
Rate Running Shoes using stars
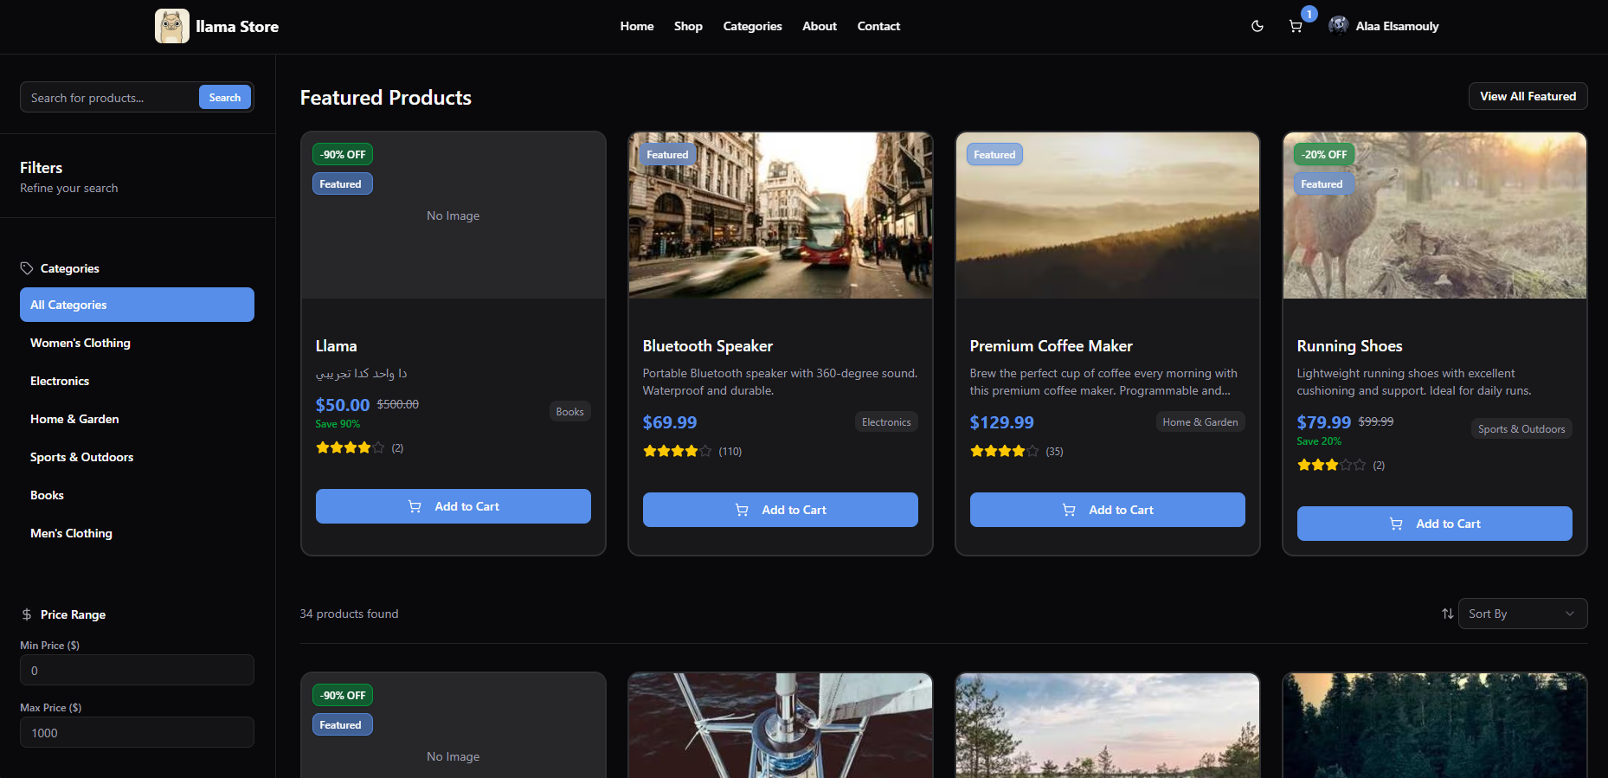click(1331, 465)
